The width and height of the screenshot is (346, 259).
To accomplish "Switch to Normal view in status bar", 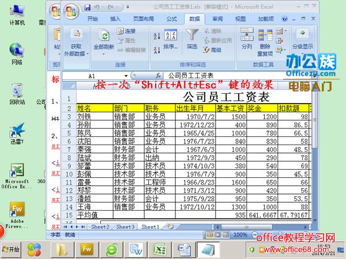I will click(x=210, y=235).
